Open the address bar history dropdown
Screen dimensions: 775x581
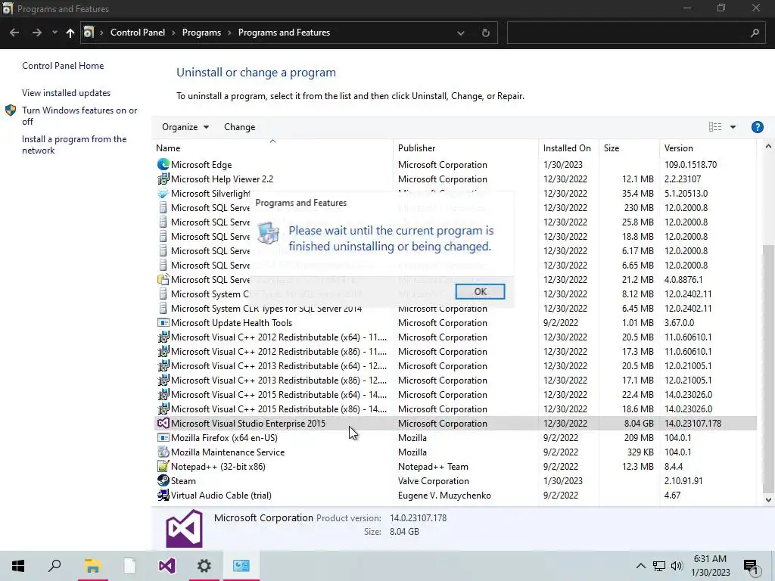click(x=461, y=33)
